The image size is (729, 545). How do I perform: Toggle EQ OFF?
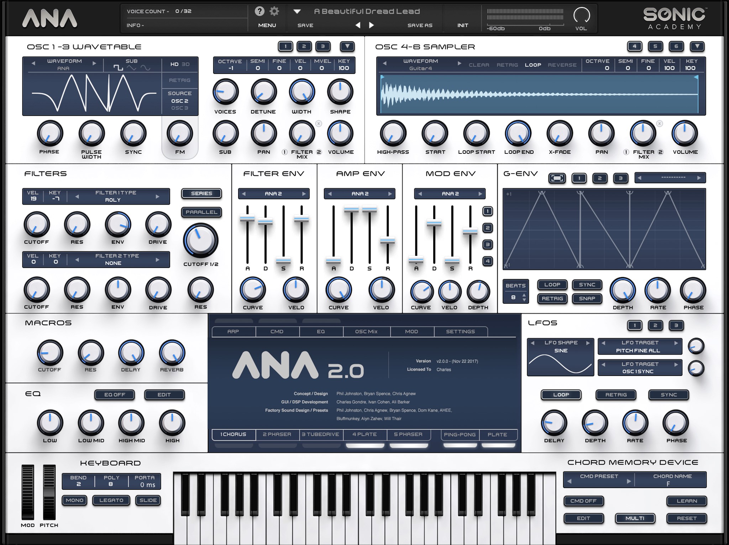(114, 394)
